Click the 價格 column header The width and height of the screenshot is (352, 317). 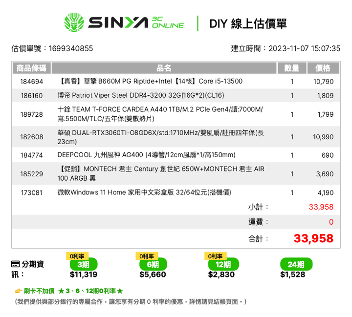click(323, 68)
